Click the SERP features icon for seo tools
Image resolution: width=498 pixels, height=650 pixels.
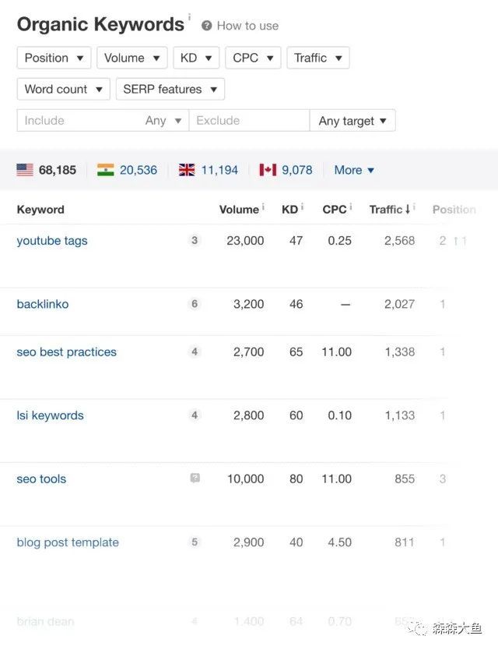[195, 478]
